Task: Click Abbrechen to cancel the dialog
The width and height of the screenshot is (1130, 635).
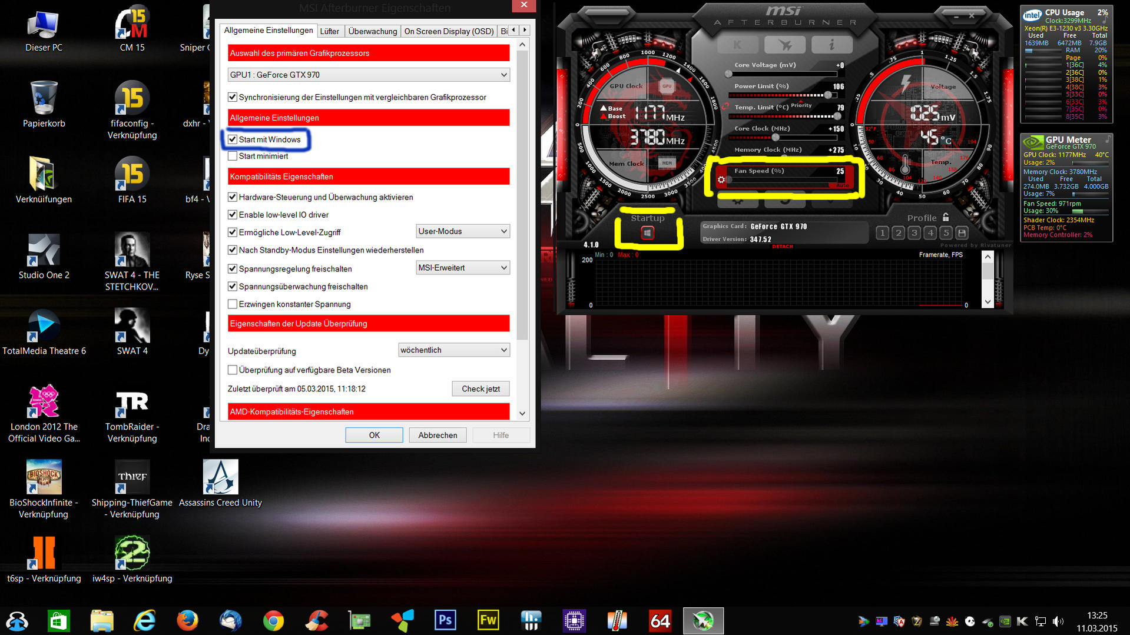Action: [x=438, y=435]
